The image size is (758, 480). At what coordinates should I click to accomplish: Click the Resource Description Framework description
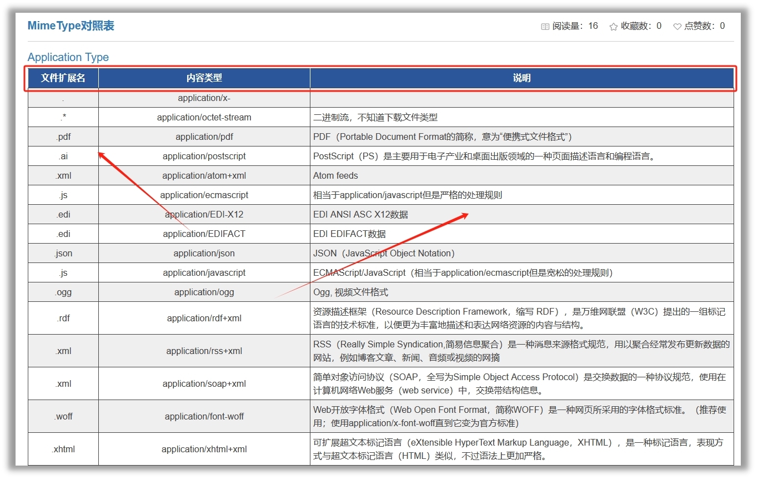[x=522, y=318]
